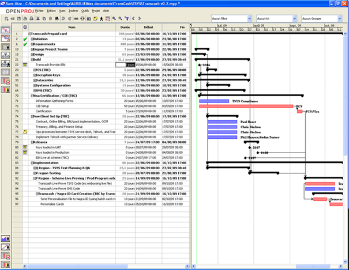349x270 pixels.
Task: Click the Undo arrow icon
Action: (x=63, y=18)
